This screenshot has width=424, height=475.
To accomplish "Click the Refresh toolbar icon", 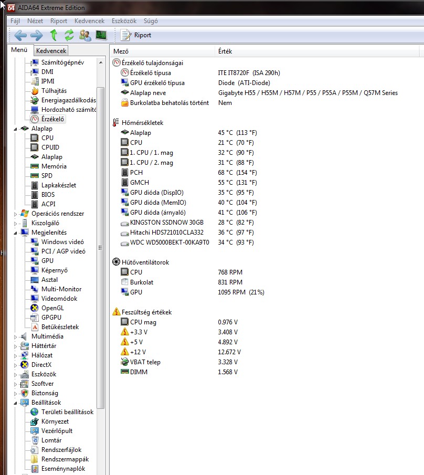I will (x=69, y=35).
